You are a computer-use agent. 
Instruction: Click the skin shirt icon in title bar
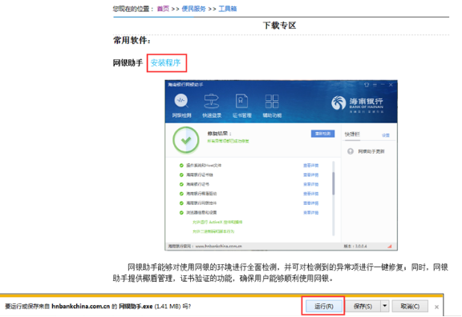click(x=367, y=85)
